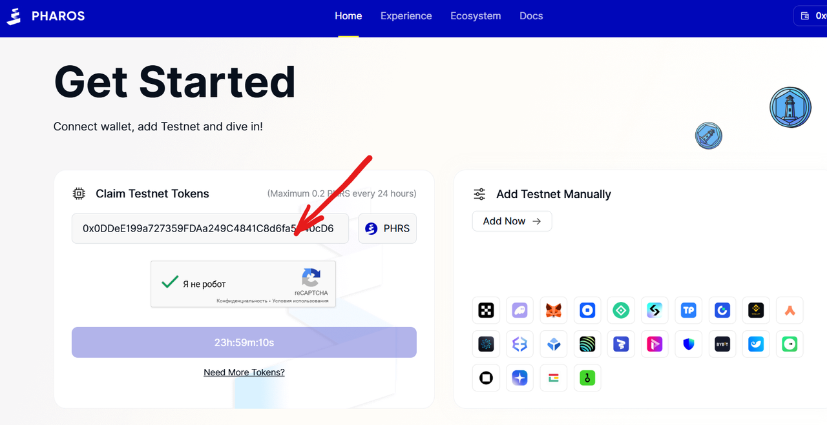
Task: Open the Docs tab
Action: click(x=531, y=16)
